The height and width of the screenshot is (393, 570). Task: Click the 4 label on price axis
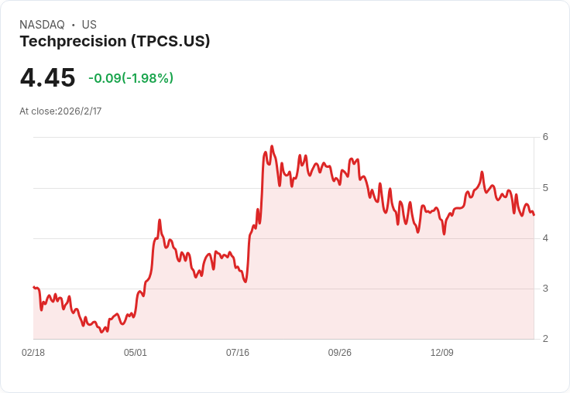click(x=545, y=238)
